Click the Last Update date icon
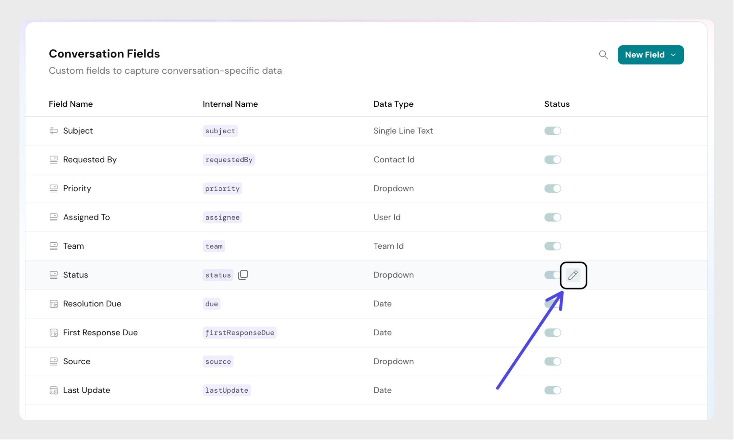Viewport: 734px width, 440px height. (x=53, y=390)
